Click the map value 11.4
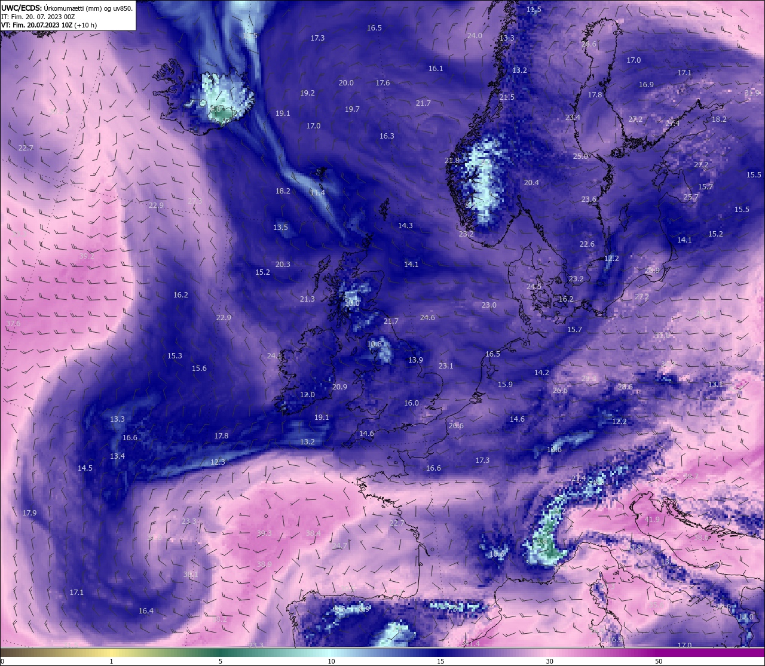 point(317,193)
